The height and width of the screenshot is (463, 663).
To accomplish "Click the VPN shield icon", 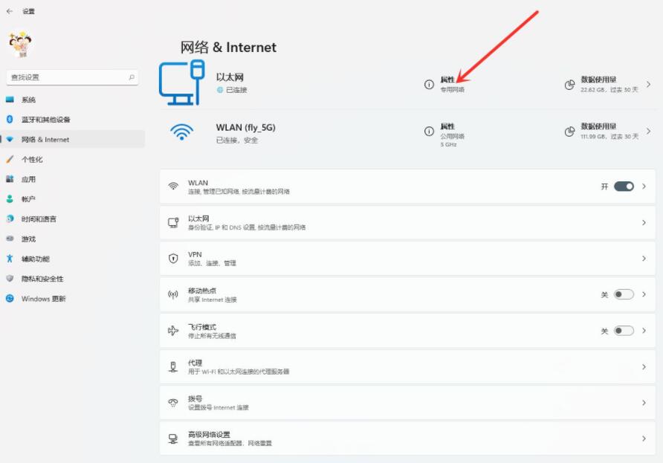I will 173,259.
